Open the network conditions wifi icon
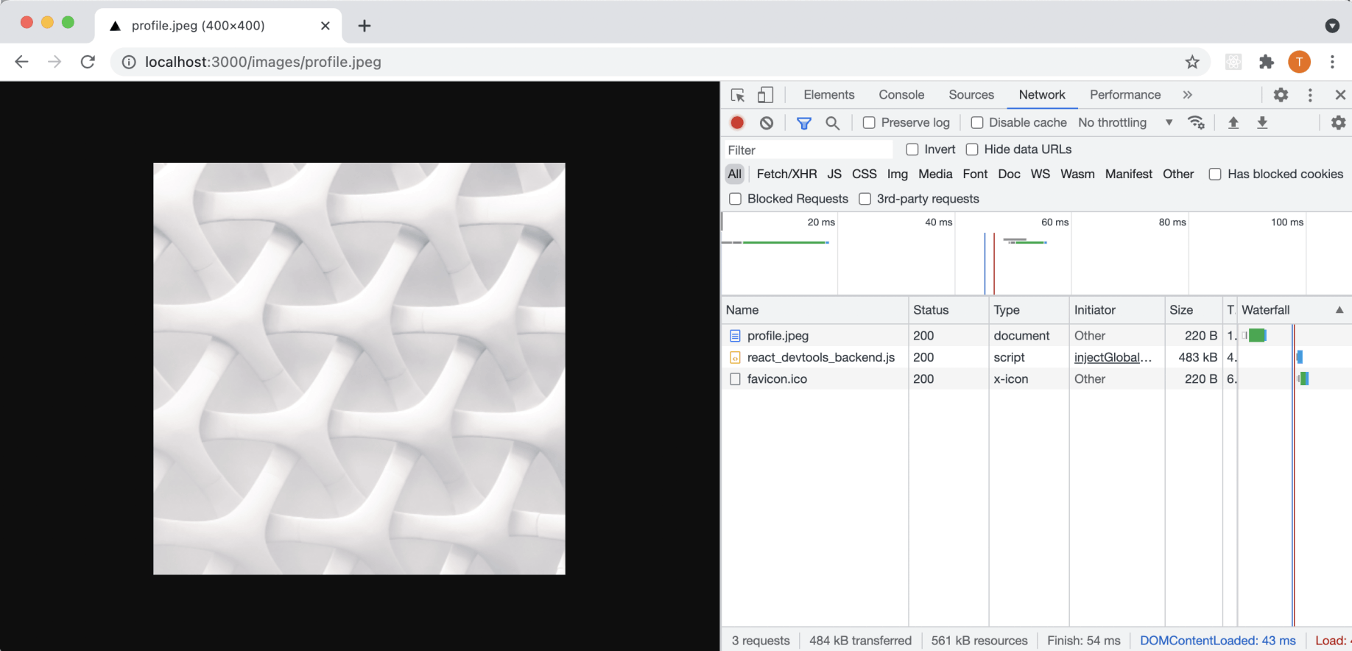This screenshot has width=1352, height=651. (x=1196, y=123)
